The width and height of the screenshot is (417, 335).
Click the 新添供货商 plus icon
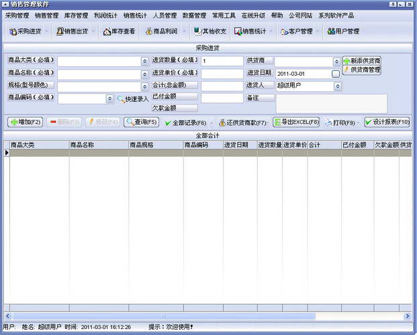tap(346, 61)
